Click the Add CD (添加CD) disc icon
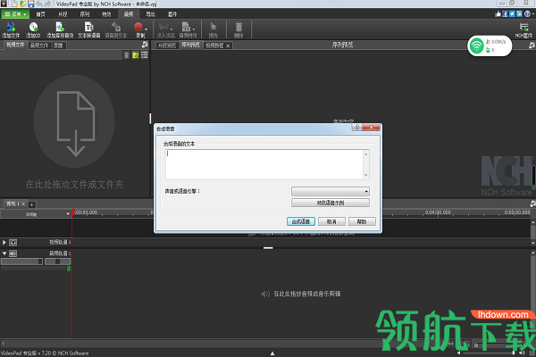 pos(33,27)
